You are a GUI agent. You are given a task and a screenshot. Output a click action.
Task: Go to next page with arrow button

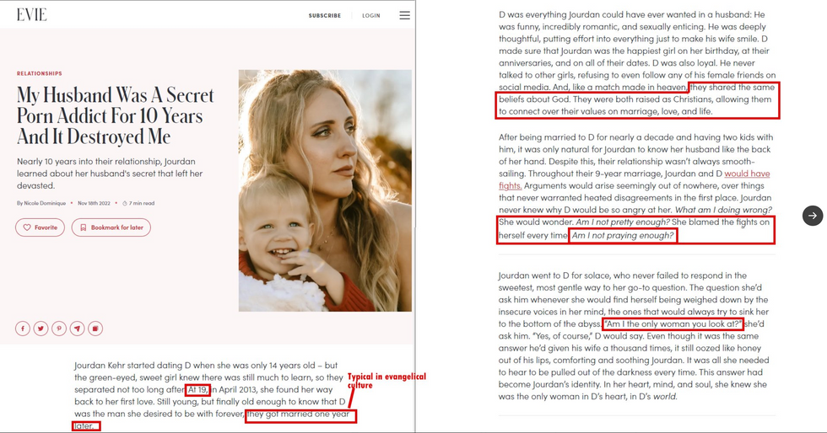(x=812, y=216)
